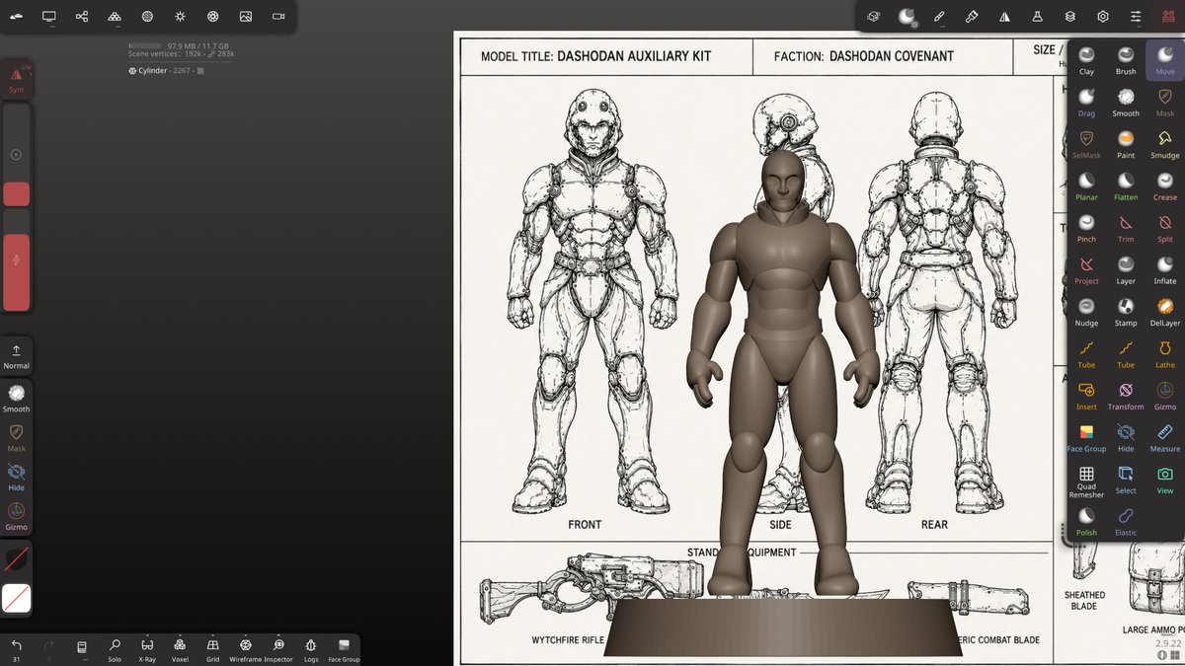Select the View camera tool
The height and width of the screenshot is (666, 1185).
1165,481
